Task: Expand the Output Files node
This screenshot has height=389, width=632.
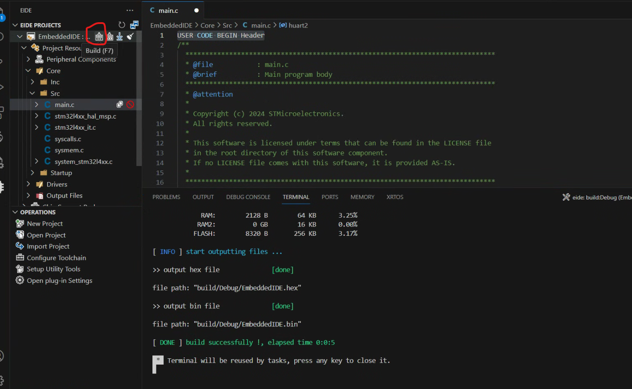Action: coord(28,195)
